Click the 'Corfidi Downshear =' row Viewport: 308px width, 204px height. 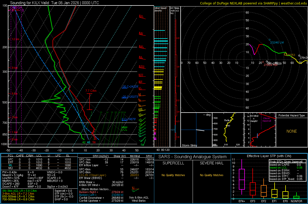(x=101, y=198)
